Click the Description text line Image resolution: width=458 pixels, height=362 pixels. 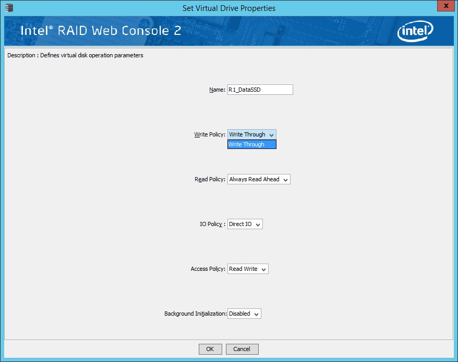pyautogui.click(x=75, y=55)
